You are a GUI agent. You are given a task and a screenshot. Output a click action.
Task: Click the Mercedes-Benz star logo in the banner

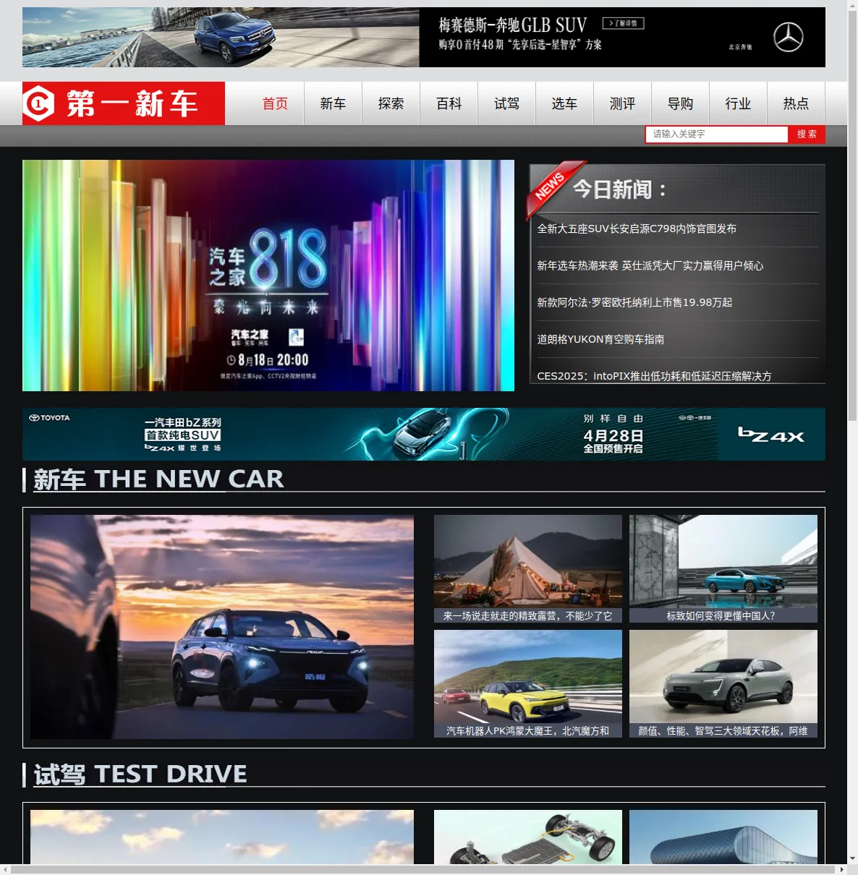click(x=788, y=37)
